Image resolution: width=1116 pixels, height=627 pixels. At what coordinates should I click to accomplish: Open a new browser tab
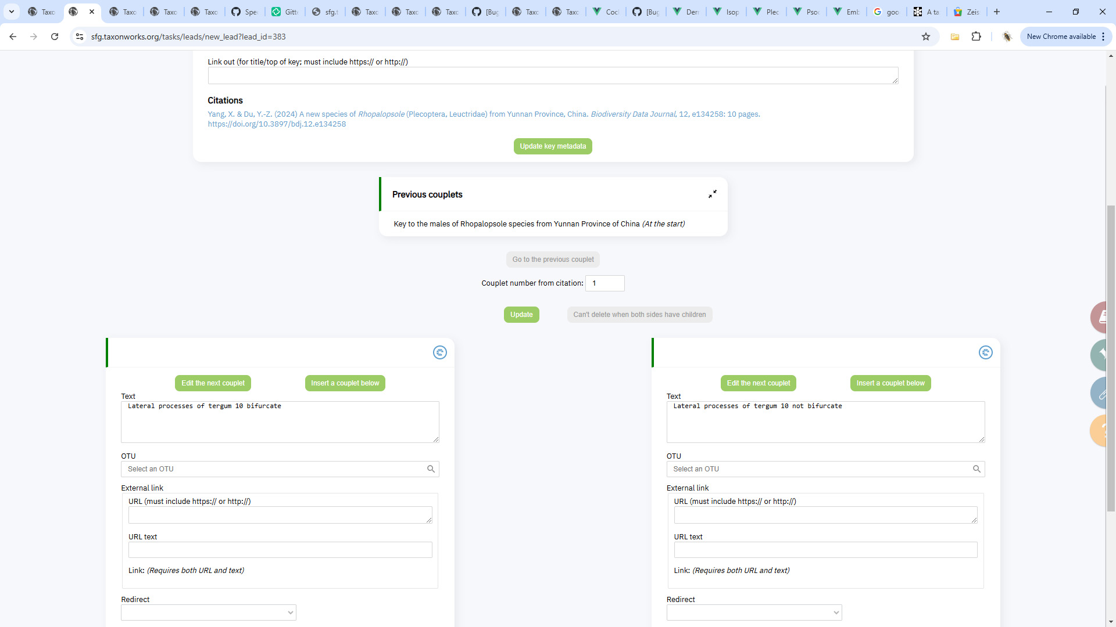997,12
